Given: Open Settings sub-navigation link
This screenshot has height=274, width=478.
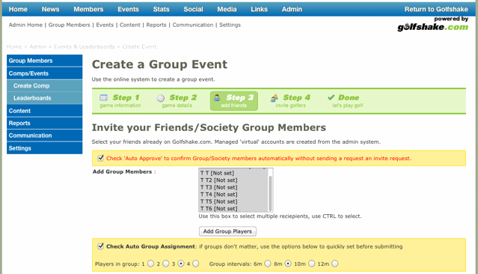Looking at the screenshot, I should pos(230,25).
